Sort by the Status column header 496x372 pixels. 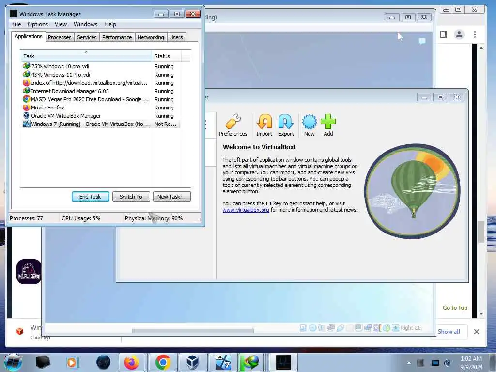tap(167, 56)
